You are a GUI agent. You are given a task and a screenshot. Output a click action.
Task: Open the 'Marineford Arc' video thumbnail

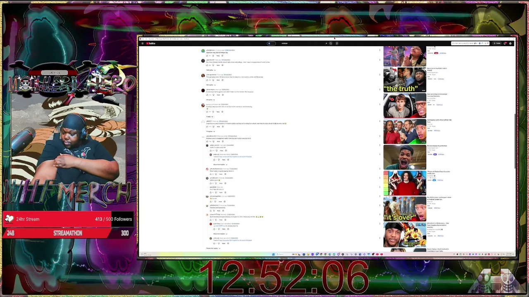(x=405, y=235)
